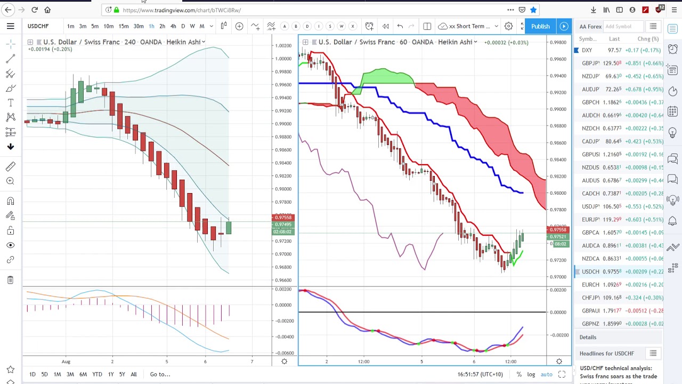Select the prediction and measurement tool

(10, 131)
